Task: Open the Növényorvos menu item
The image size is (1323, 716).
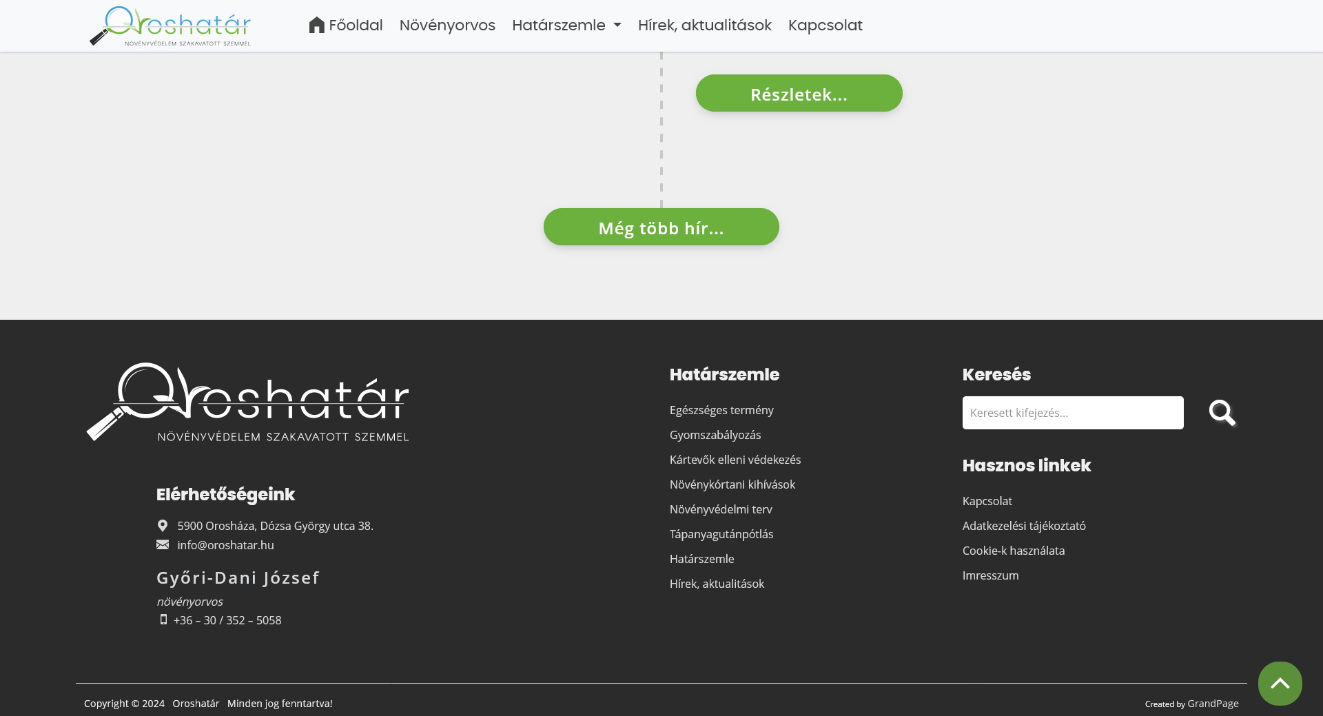Action: [447, 25]
